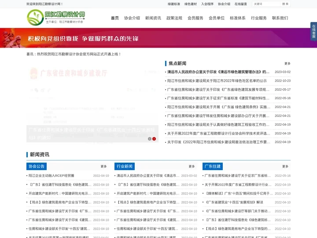Open 阳江企业主动融入RCEP经贸圈
317x238 pixels.
tap(51, 176)
